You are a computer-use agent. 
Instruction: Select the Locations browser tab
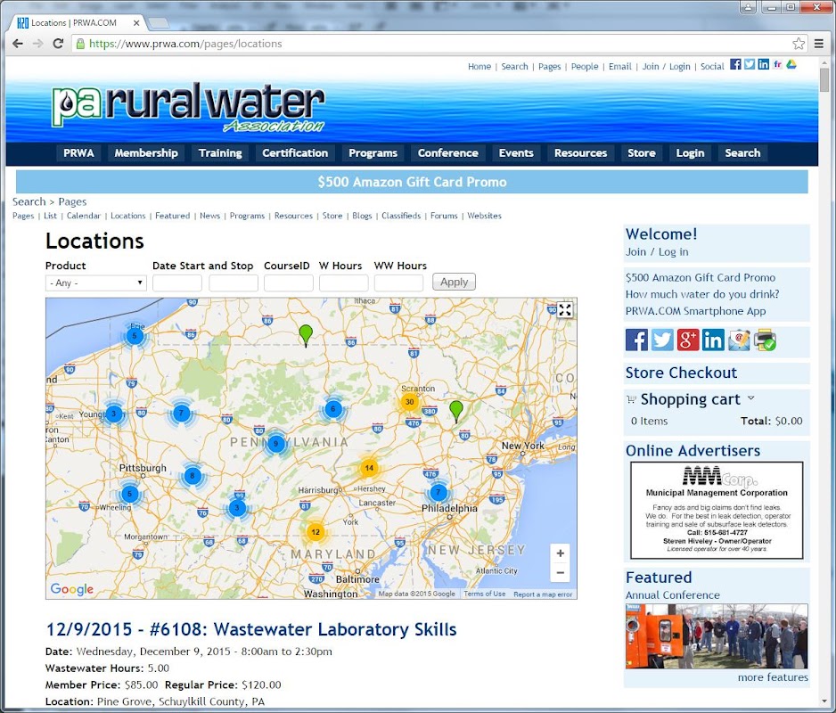75,23
